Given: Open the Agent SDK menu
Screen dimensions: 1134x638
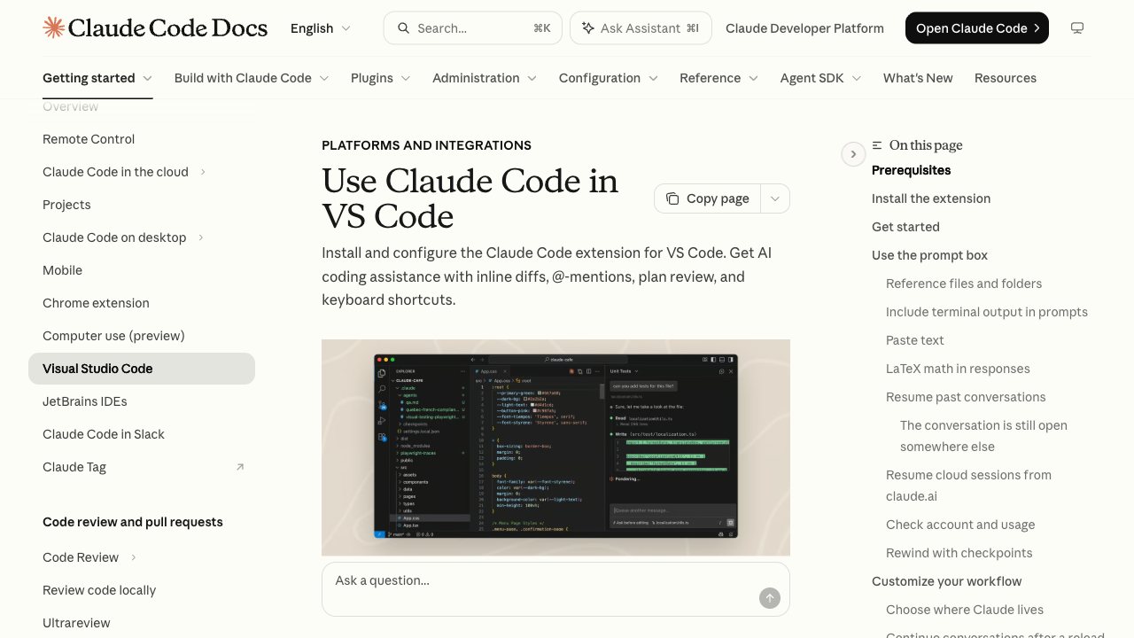Looking at the screenshot, I should click(821, 78).
